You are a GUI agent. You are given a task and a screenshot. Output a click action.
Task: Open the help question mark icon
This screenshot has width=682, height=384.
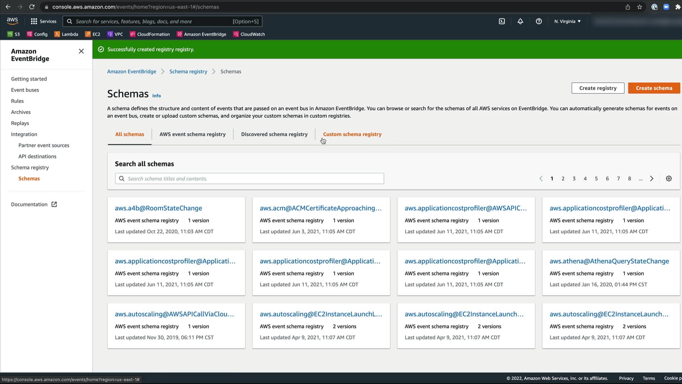(538, 21)
